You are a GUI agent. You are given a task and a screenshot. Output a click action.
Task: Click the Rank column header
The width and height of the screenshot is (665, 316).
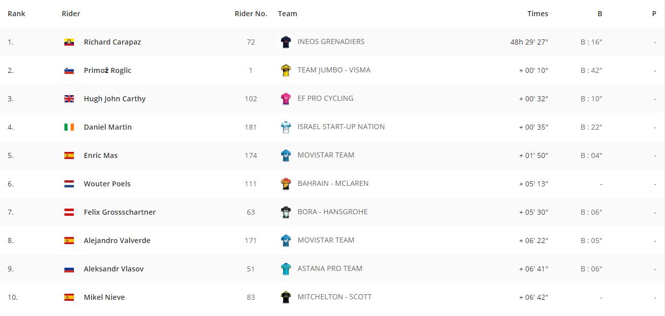(16, 14)
